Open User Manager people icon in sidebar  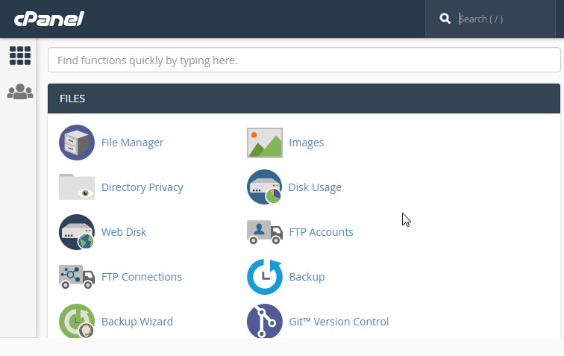point(20,92)
